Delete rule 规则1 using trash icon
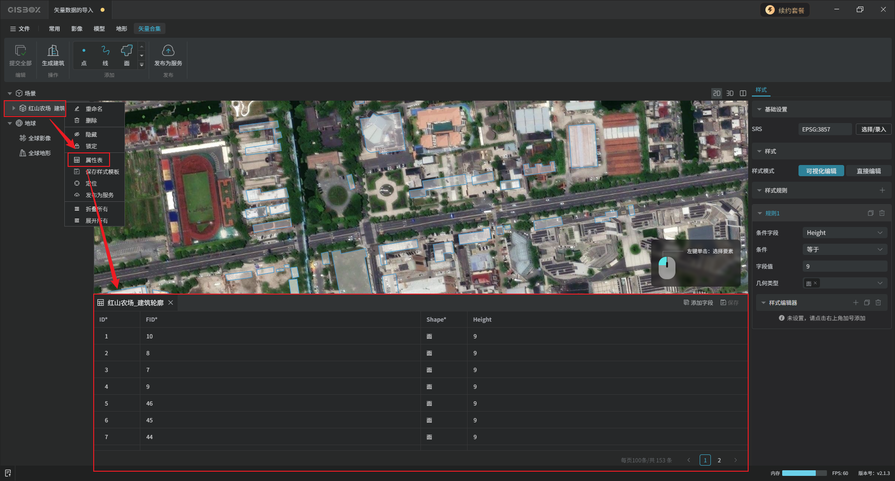The image size is (895, 481). pyautogui.click(x=882, y=213)
